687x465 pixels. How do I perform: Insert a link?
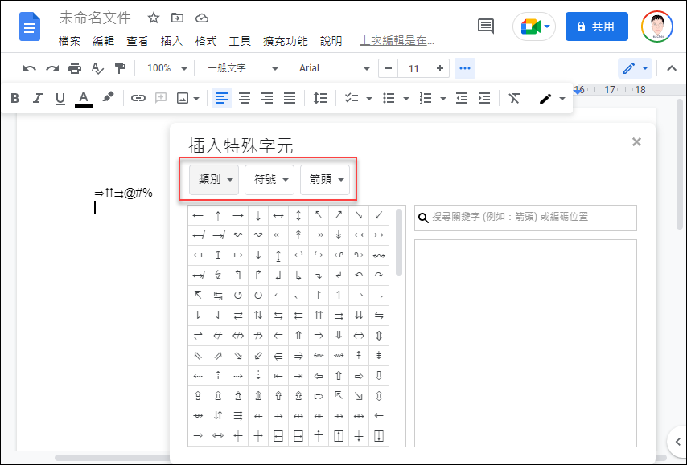138,98
